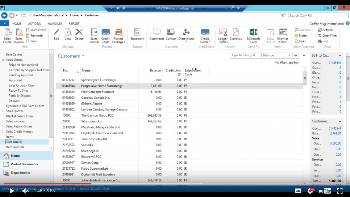This screenshot has height=197, width=350.
Task: Select the Statement report icon
Action: 137,36
